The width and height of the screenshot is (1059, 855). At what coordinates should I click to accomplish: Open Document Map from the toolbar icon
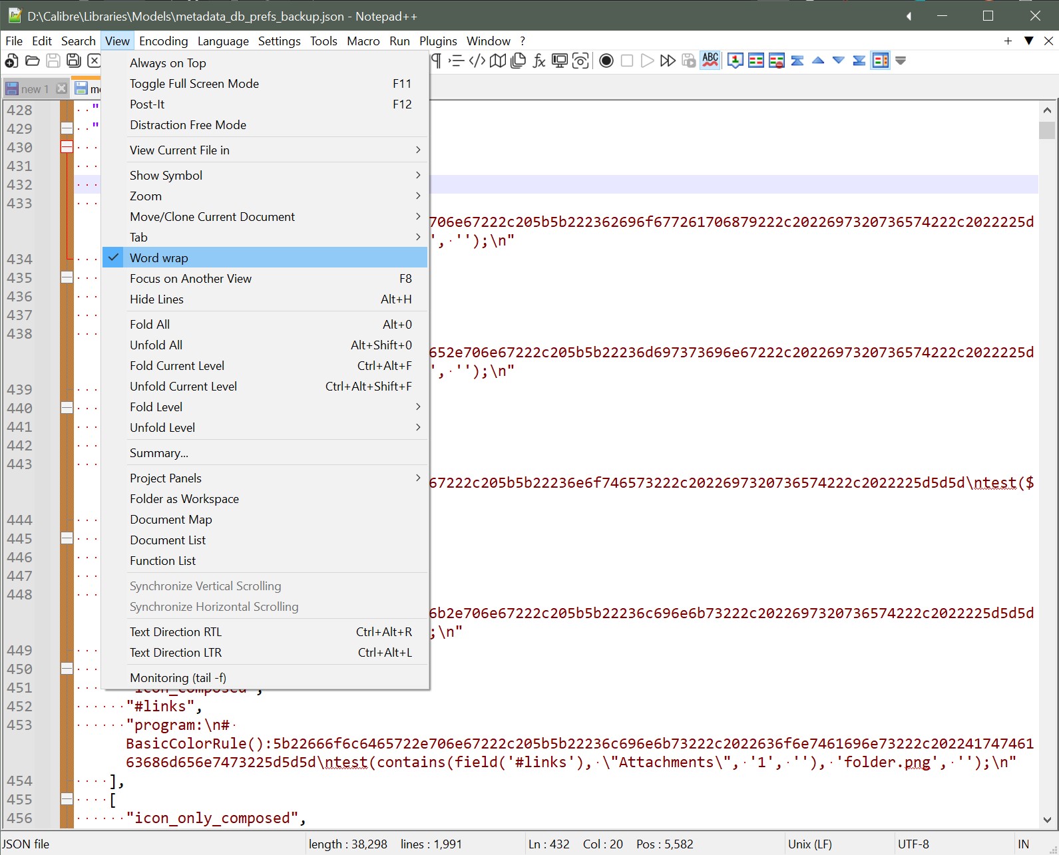497,61
